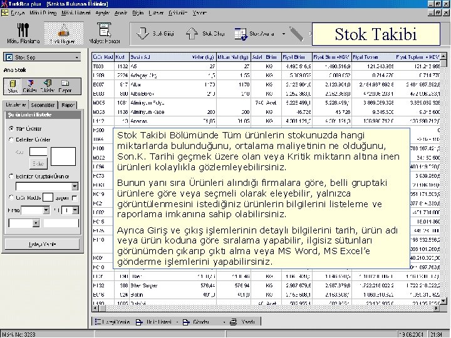This screenshot has height=338, width=451.
Task: Open the Ayarlar menu
Action: coord(102,13)
